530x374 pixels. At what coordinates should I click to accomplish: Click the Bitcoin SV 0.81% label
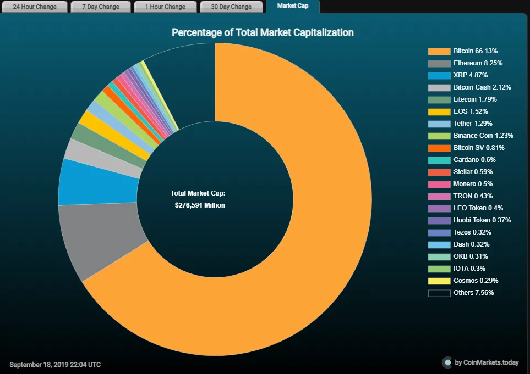[x=479, y=148]
